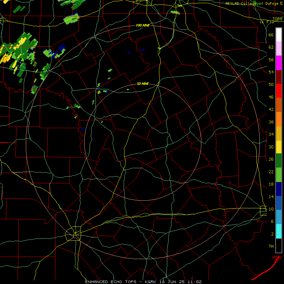The image size is (284, 284).
Task: Click the 14 value on the legend
Action: pos(271,197)
